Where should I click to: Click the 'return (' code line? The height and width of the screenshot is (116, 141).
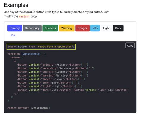coord(17,58)
